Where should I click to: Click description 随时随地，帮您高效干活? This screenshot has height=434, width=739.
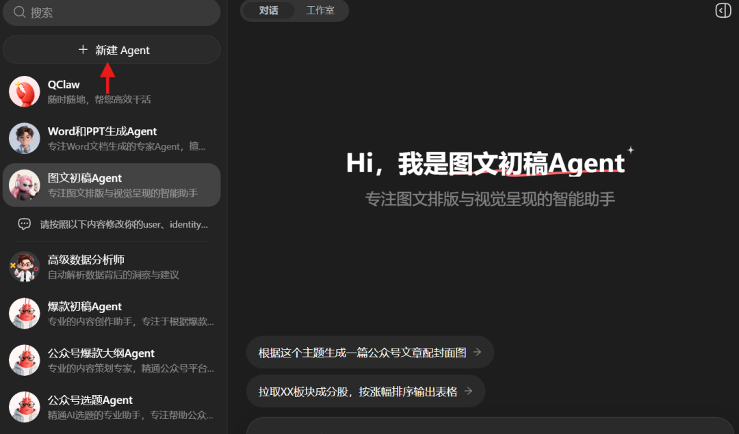pos(99,99)
